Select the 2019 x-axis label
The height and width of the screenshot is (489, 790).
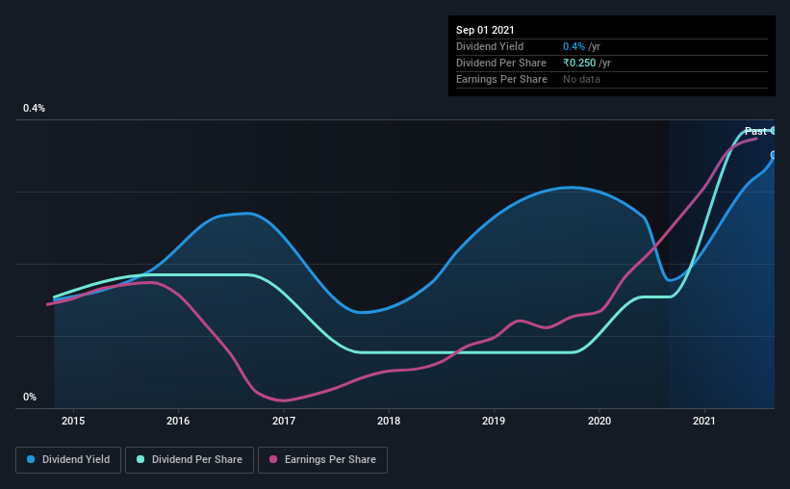pos(494,421)
